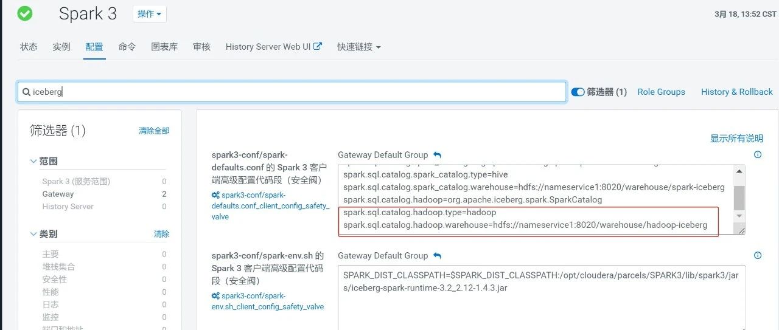Collapse the 类别 filter section
779x330 pixels.
44,234
